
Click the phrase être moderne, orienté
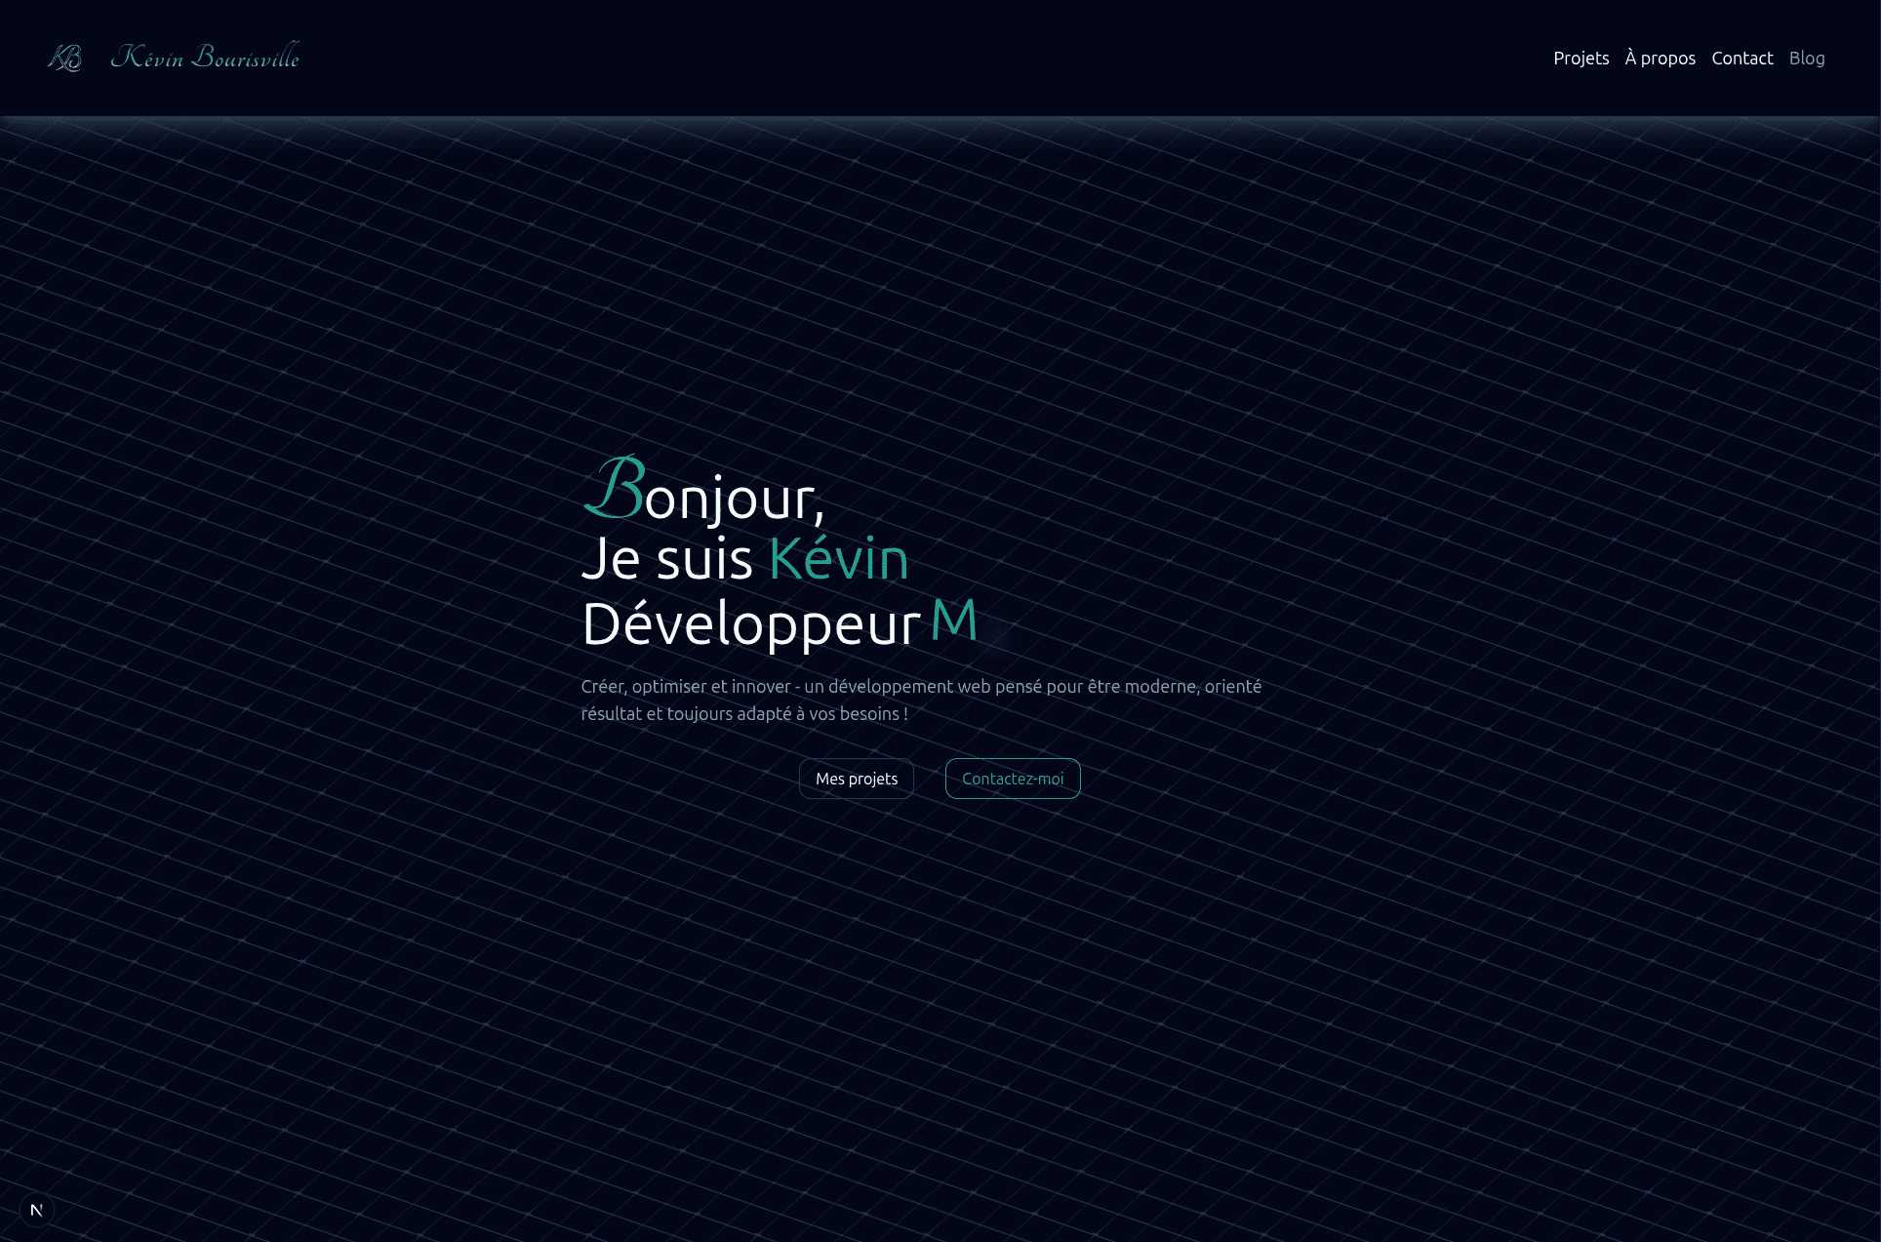click(x=1175, y=686)
